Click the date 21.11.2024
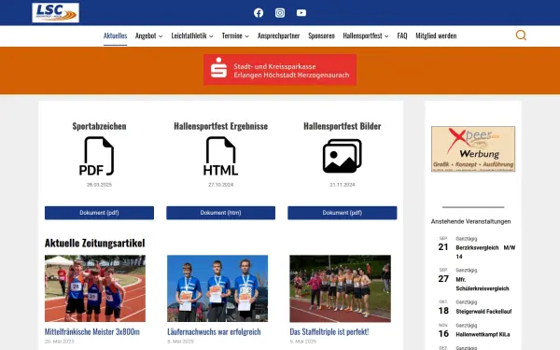Viewport: 560px width, 350px height. click(343, 185)
